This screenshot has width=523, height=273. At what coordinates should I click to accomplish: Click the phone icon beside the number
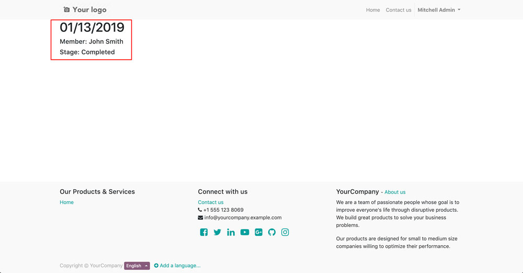pos(200,210)
